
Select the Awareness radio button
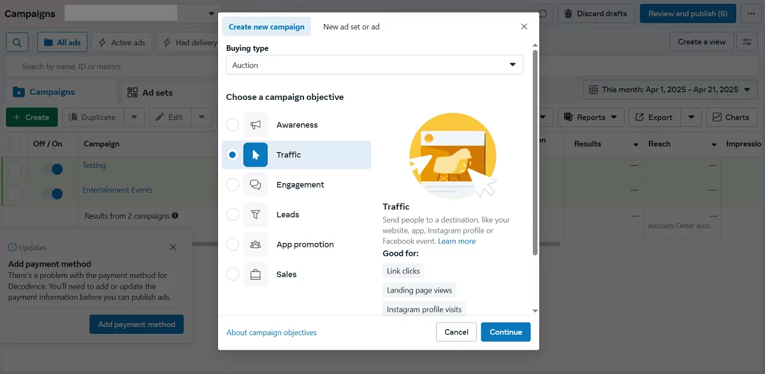pyautogui.click(x=233, y=125)
